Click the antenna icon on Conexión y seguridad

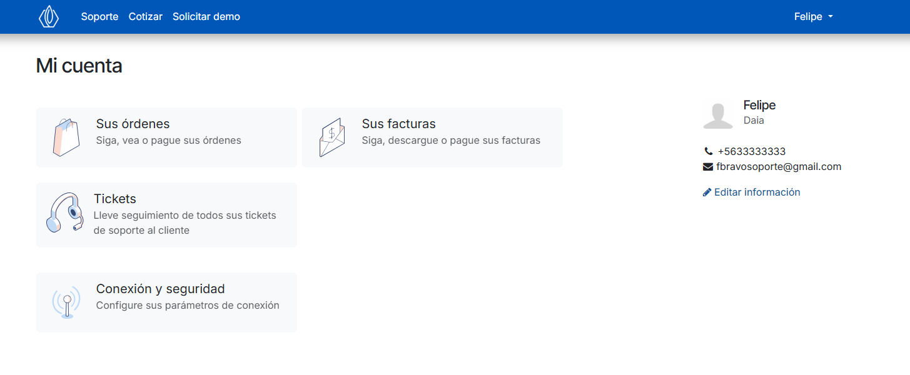tap(66, 301)
